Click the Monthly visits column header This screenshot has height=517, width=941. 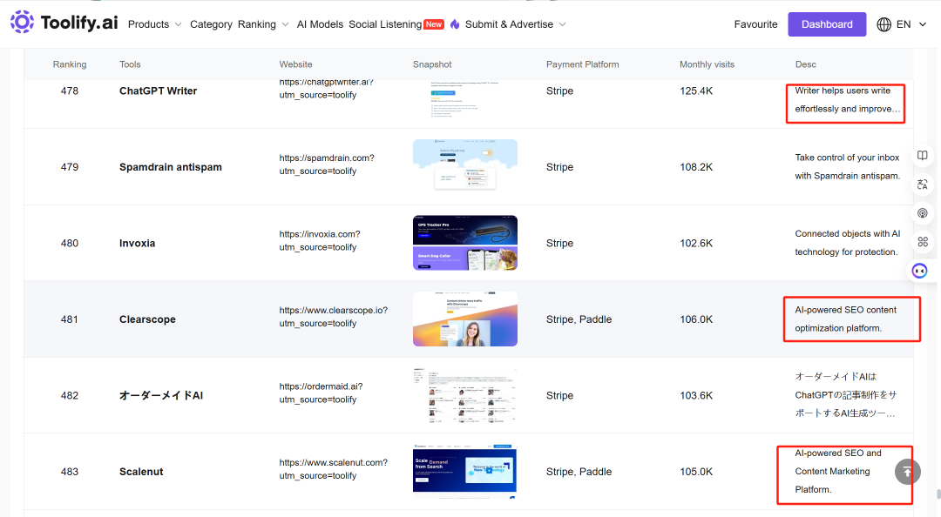(x=707, y=64)
